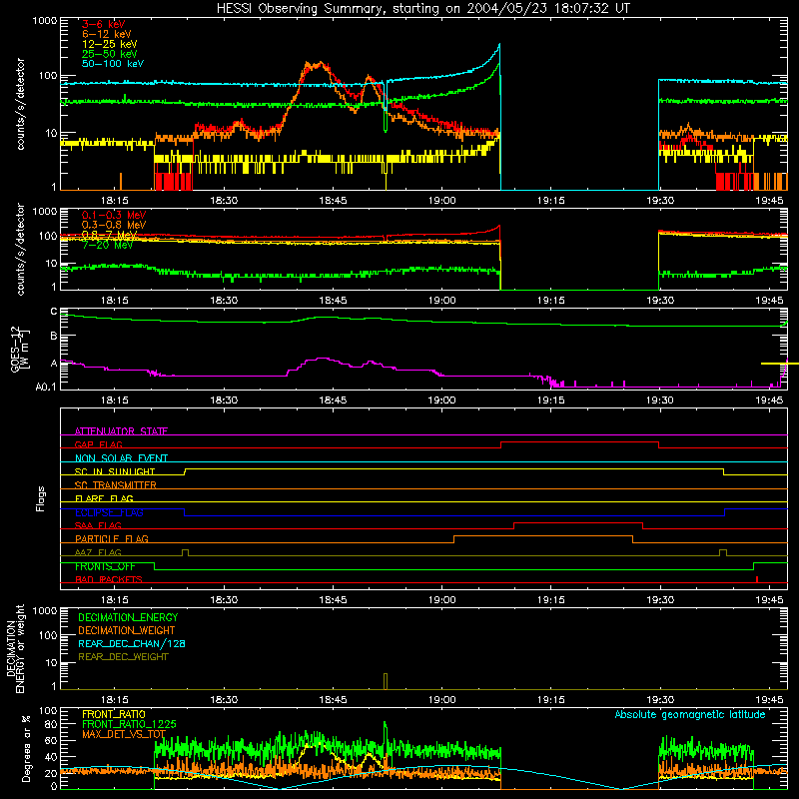Click the PARTICLE_FLAG label
The image size is (799, 799).
[x=112, y=538]
